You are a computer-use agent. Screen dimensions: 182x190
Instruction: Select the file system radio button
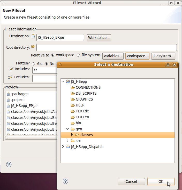click(x=78, y=55)
